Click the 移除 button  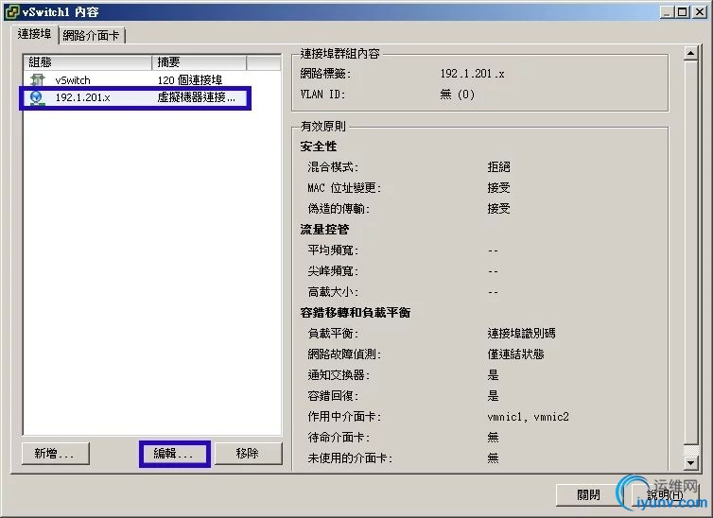(248, 454)
